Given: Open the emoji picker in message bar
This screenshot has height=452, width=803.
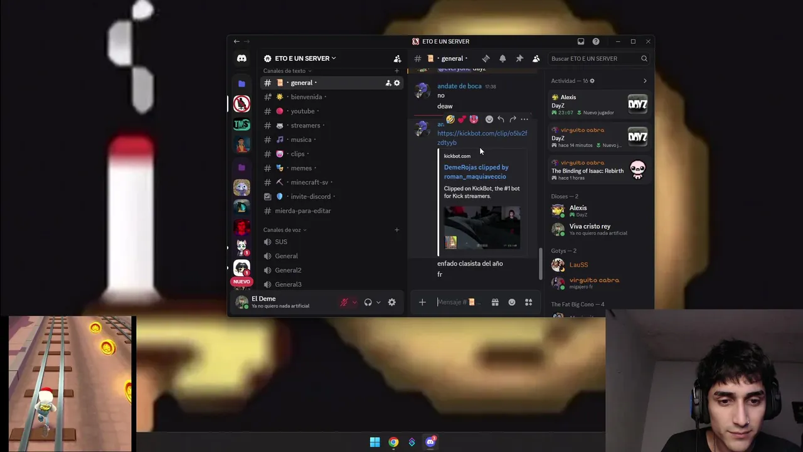Looking at the screenshot, I should click(x=512, y=303).
